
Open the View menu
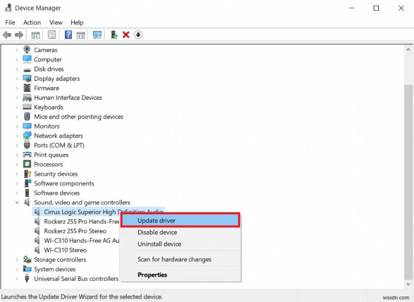(x=56, y=22)
